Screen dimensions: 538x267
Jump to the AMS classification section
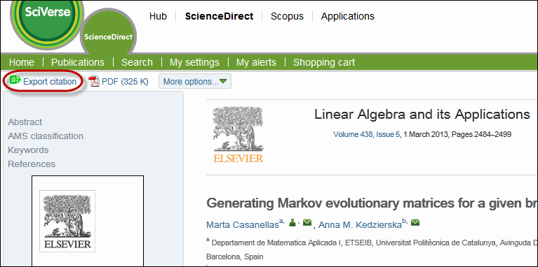point(46,136)
